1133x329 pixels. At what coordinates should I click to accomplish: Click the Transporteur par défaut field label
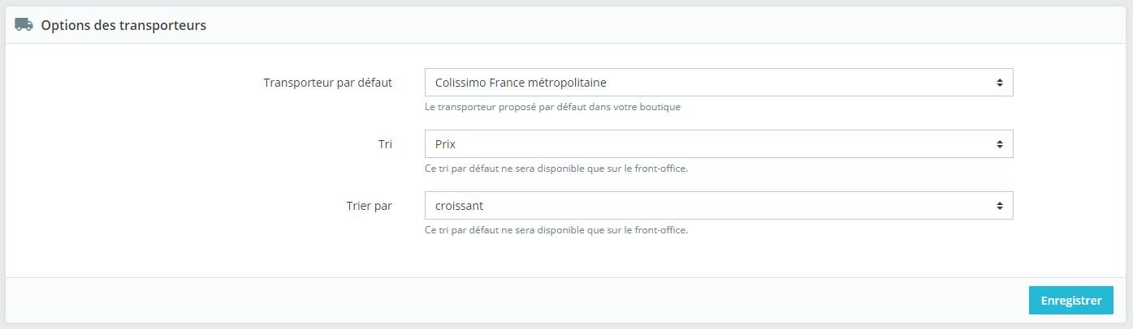click(x=328, y=83)
